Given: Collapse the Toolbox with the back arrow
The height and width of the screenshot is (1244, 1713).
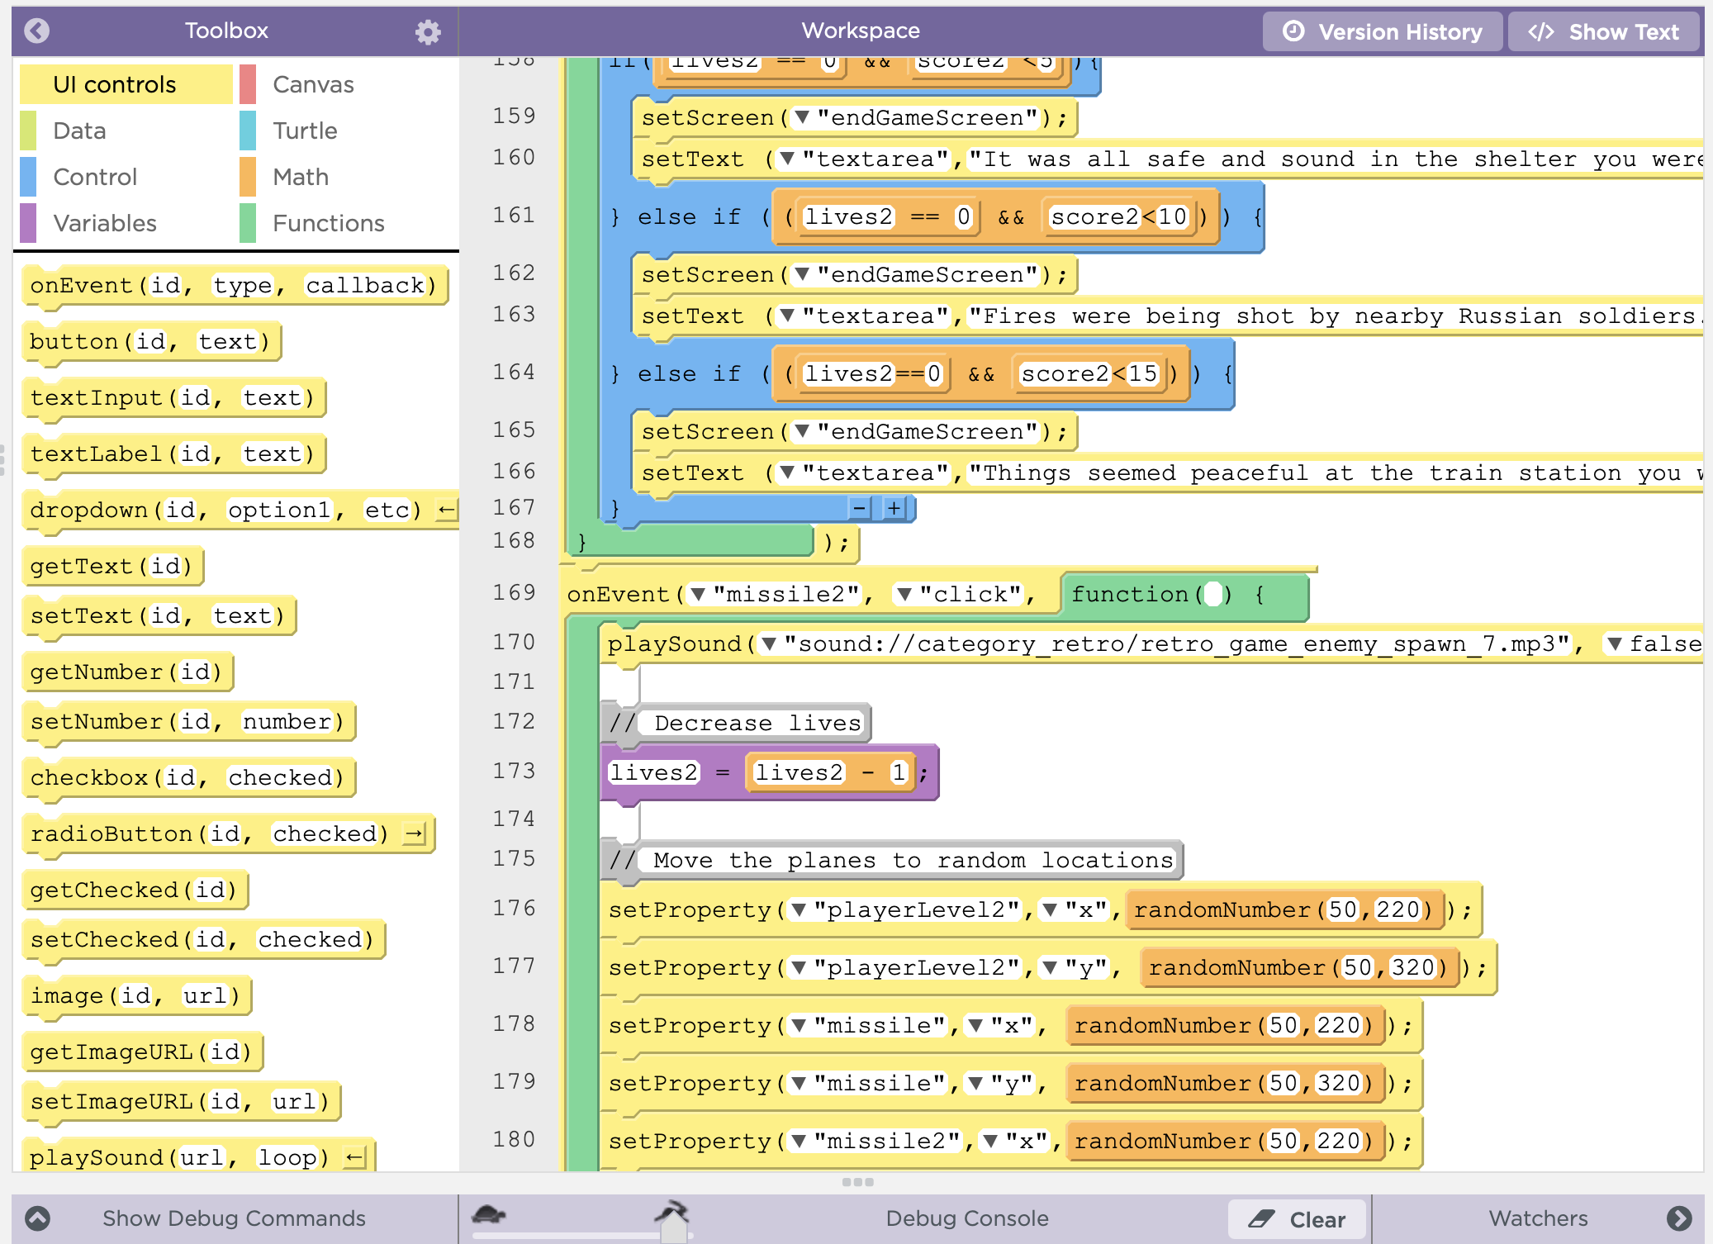Looking at the screenshot, I should click(x=36, y=31).
